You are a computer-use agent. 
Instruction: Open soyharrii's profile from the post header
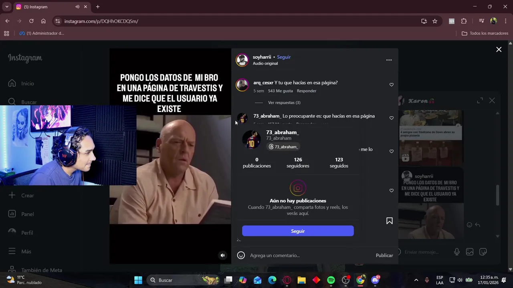point(262,57)
